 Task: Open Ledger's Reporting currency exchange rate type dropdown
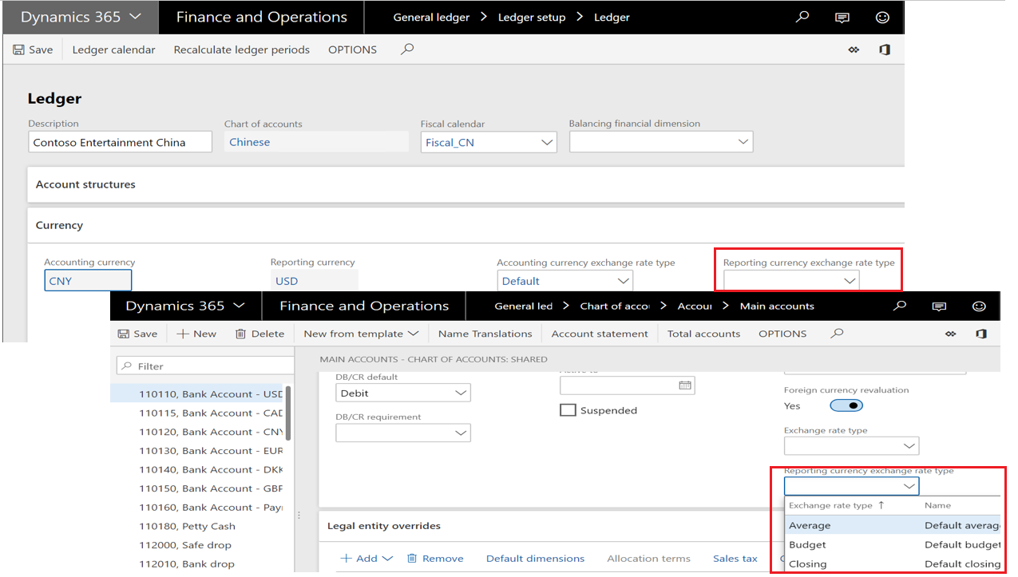(850, 281)
